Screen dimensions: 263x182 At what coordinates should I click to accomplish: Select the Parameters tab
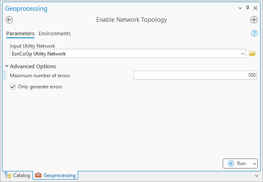click(20, 34)
